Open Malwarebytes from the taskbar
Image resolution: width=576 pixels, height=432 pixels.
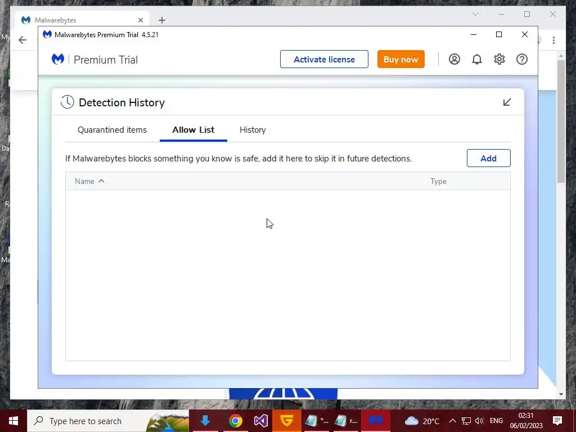pos(375,421)
